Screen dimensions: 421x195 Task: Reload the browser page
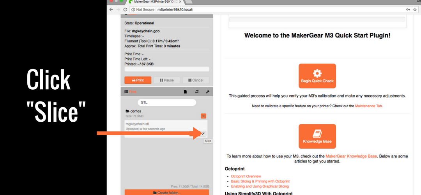125,9
